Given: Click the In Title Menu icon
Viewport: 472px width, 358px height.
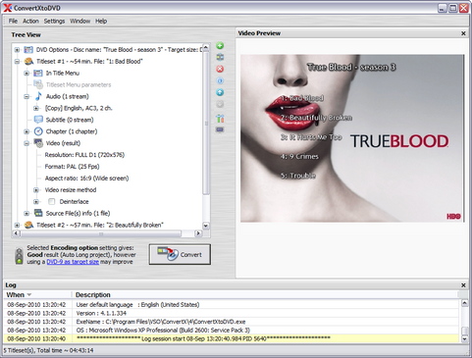Looking at the screenshot, I should 38,73.
